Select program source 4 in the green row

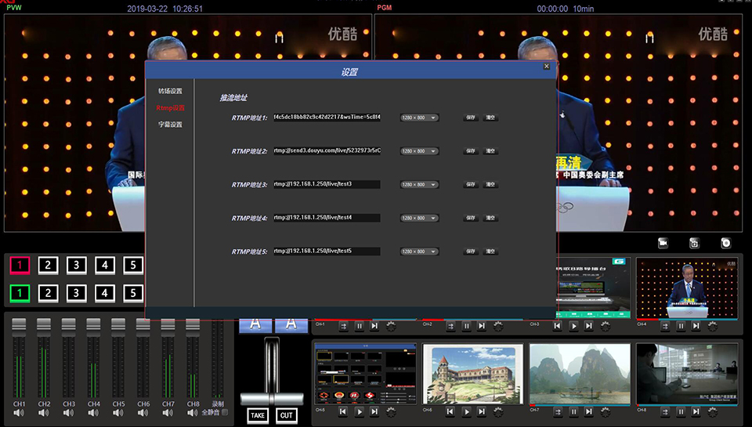click(x=105, y=294)
